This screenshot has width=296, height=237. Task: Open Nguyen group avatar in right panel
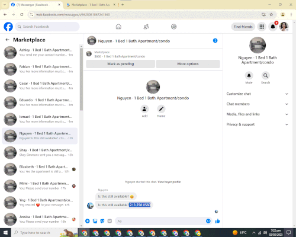(258, 45)
